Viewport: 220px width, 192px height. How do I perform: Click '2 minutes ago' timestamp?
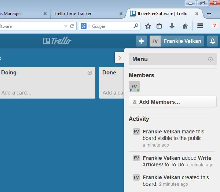pos(173,184)
